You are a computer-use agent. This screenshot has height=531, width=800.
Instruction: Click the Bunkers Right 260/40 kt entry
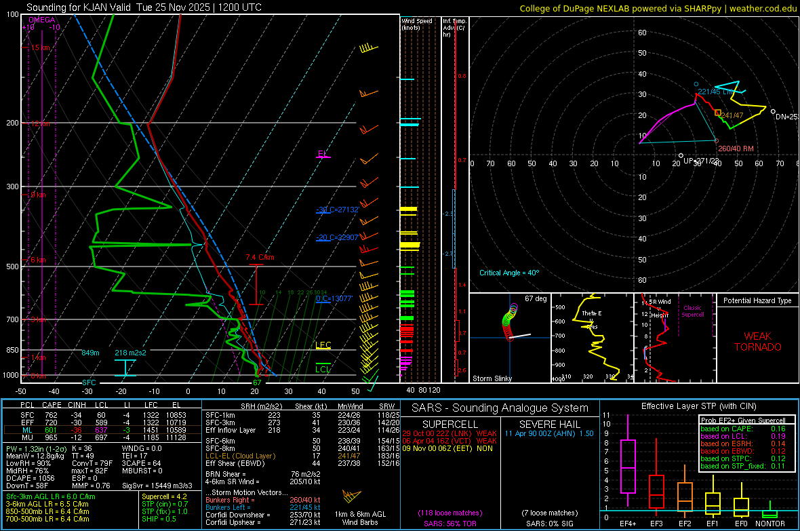tap(263, 500)
